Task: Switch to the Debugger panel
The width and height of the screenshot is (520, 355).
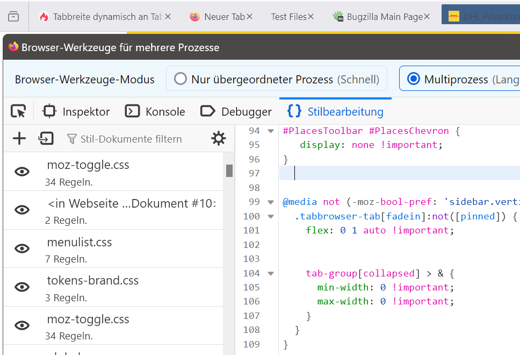Action: (236, 111)
